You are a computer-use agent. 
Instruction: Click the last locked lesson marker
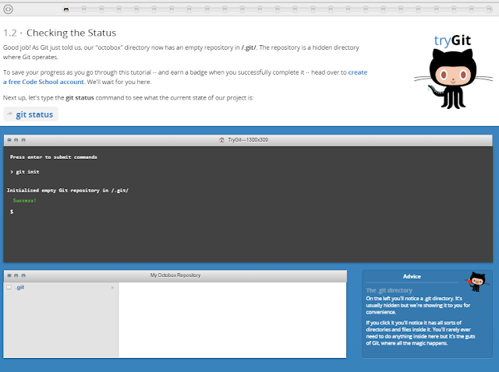pos(489,9)
